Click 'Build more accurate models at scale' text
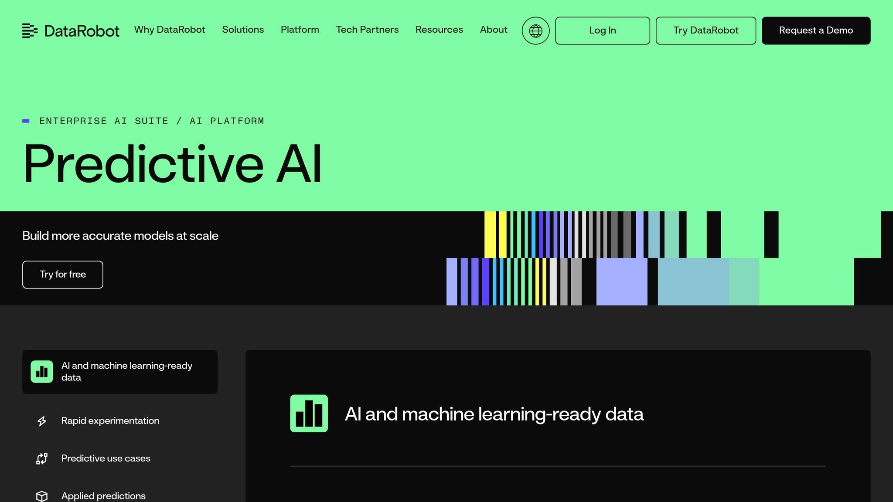The image size is (893, 502). click(x=120, y=236)
